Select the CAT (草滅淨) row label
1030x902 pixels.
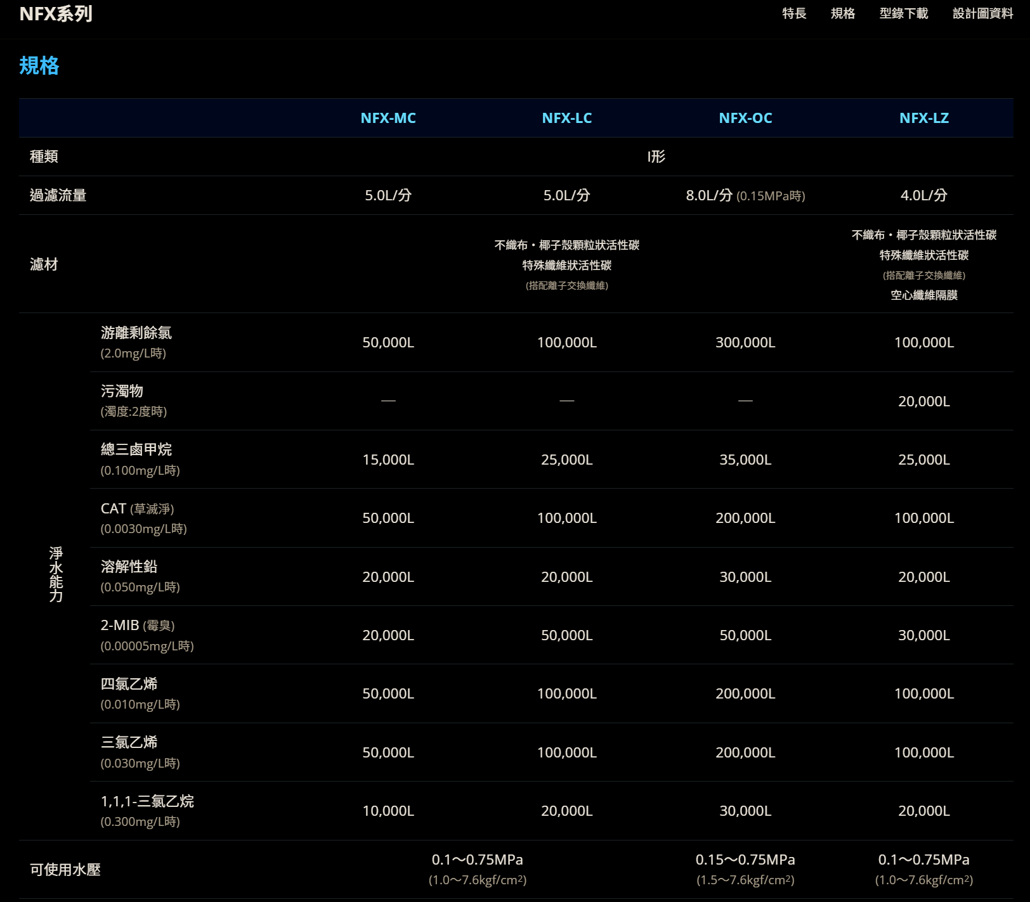138,508
